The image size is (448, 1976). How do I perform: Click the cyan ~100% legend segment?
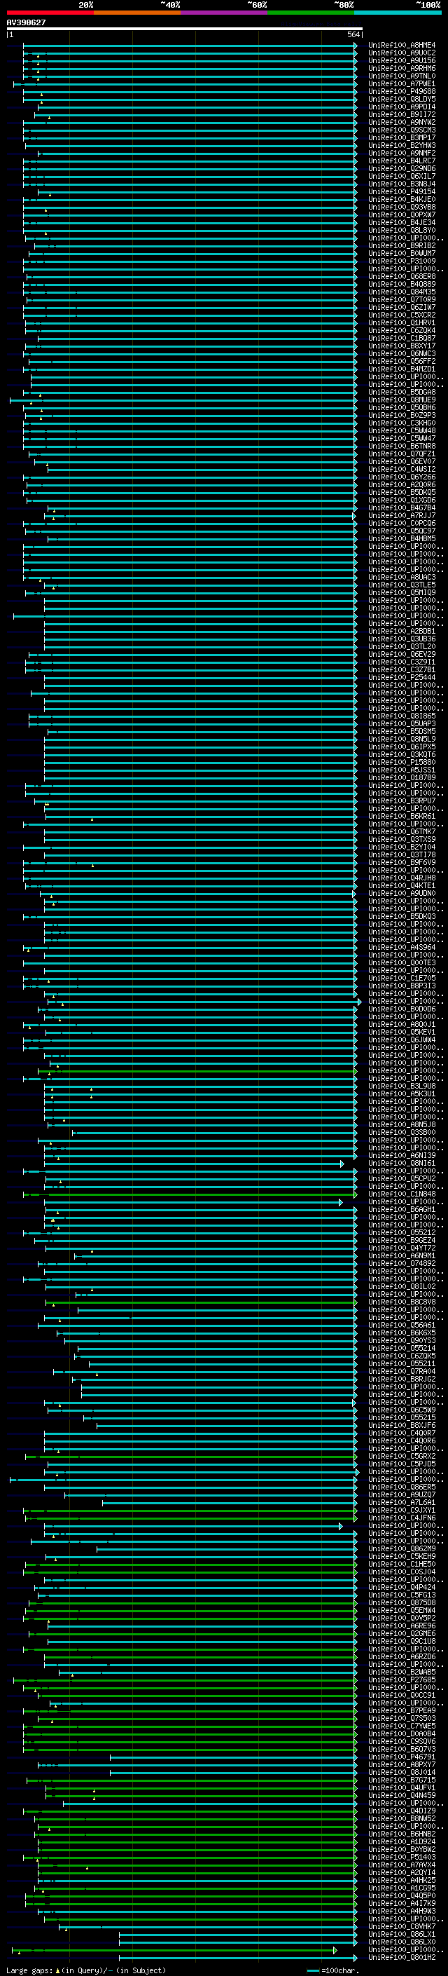[x=398, y=13]
